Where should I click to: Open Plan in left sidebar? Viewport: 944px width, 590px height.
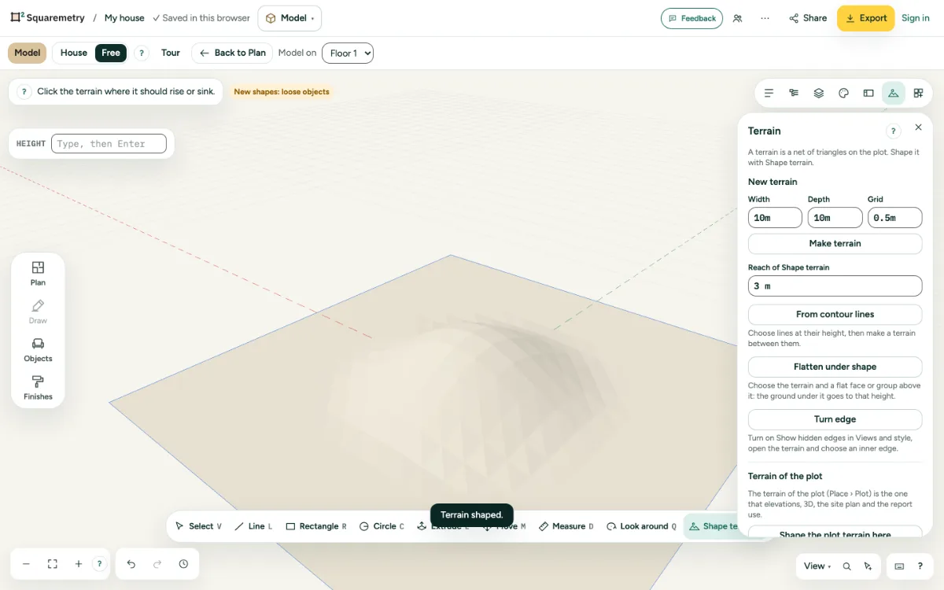click(38, 273)
